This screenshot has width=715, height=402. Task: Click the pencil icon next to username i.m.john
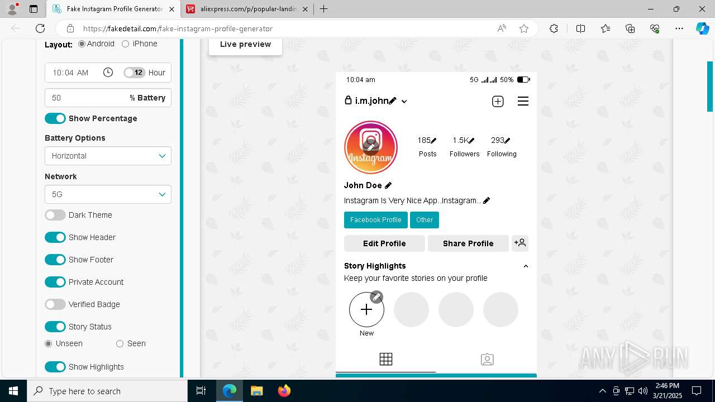(x=393, y=101)
